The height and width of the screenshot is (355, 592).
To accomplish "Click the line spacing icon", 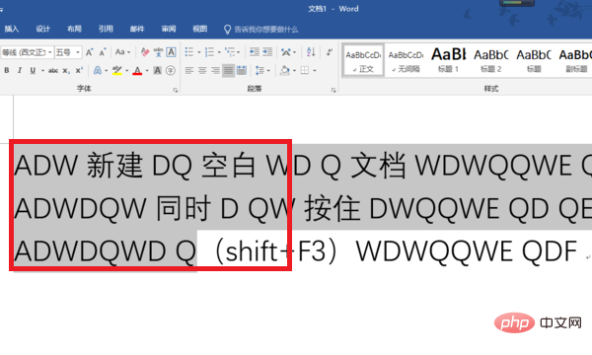I will pyautogui.click(x=259, y=71).
